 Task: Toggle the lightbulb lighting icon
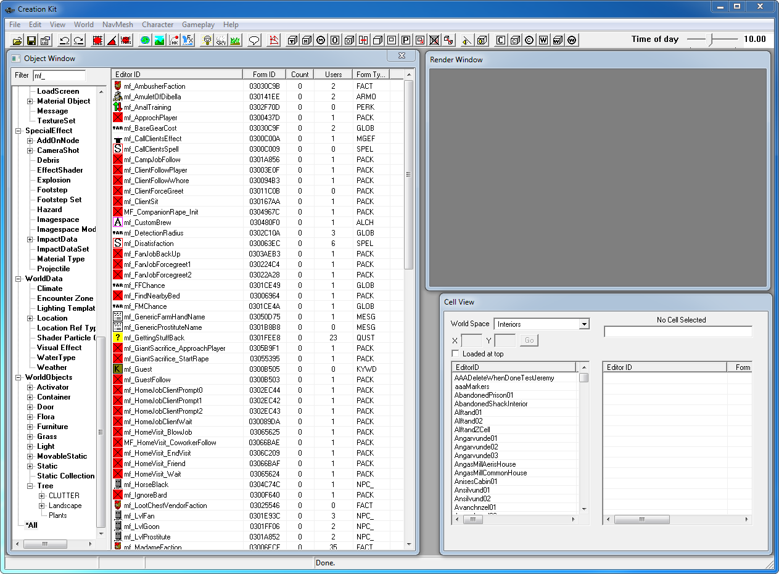coord(207,41)
